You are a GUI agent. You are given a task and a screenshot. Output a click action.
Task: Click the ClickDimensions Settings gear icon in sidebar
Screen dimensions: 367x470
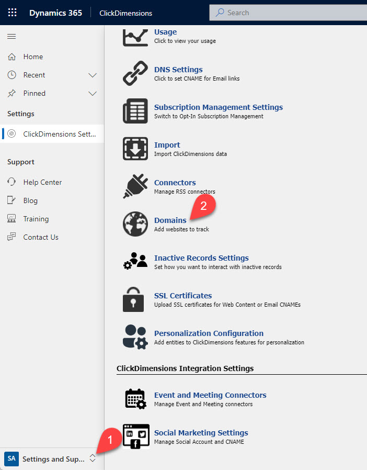(x=12, y=133)
